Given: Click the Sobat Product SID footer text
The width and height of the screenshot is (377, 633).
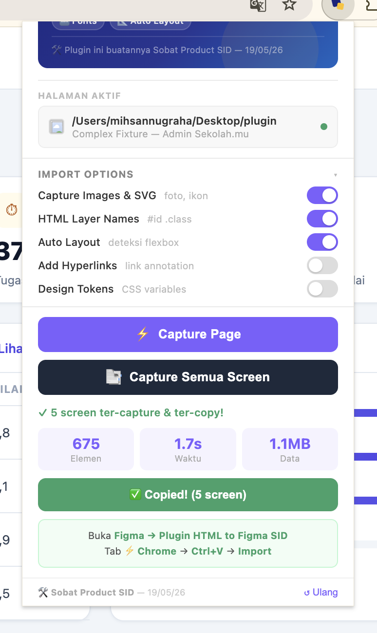Looking at the screenshot, I should point(92,593).
